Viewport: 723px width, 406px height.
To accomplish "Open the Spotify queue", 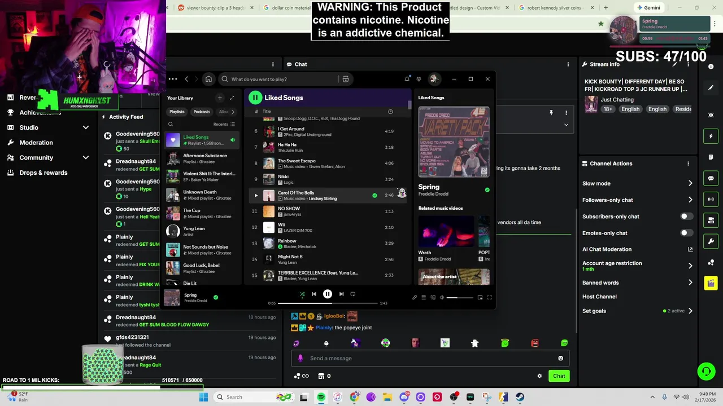I will click(x=424, y=297).
